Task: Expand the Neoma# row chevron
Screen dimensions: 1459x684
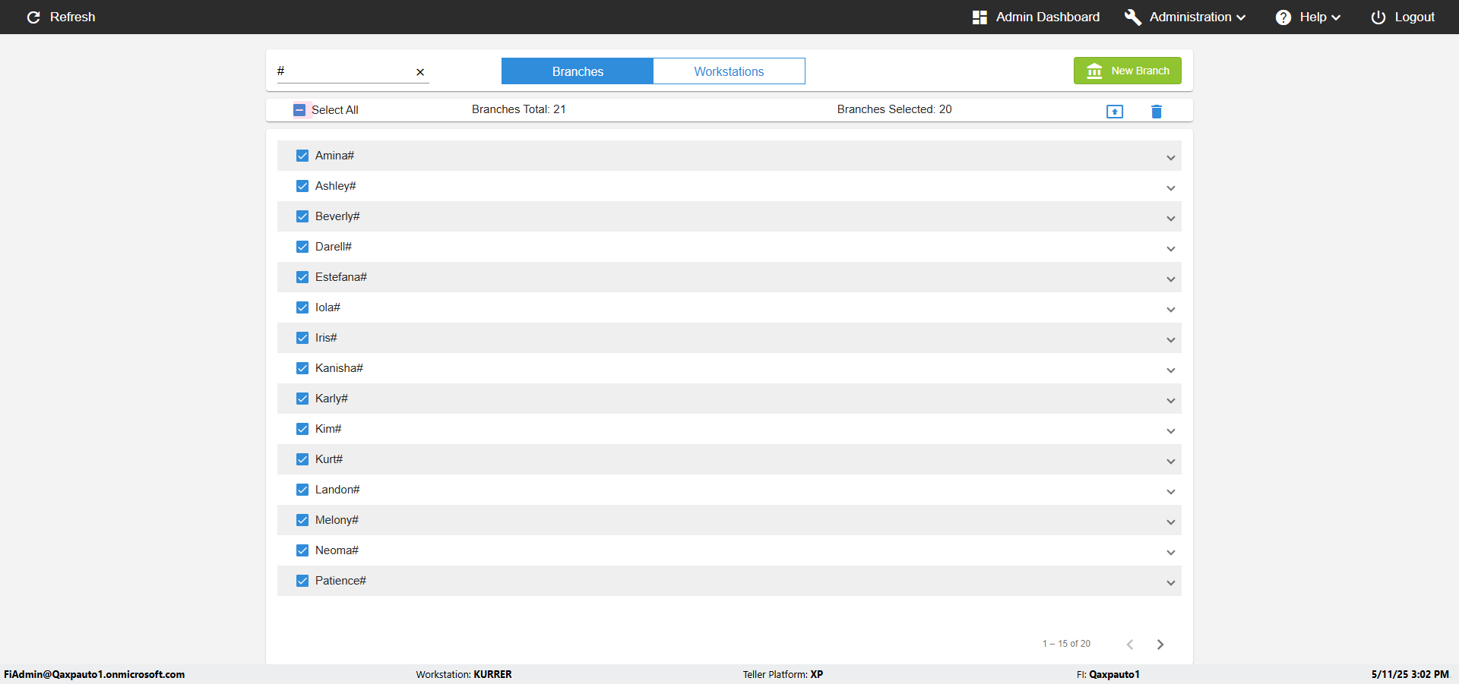Action: coord(1171,553)
